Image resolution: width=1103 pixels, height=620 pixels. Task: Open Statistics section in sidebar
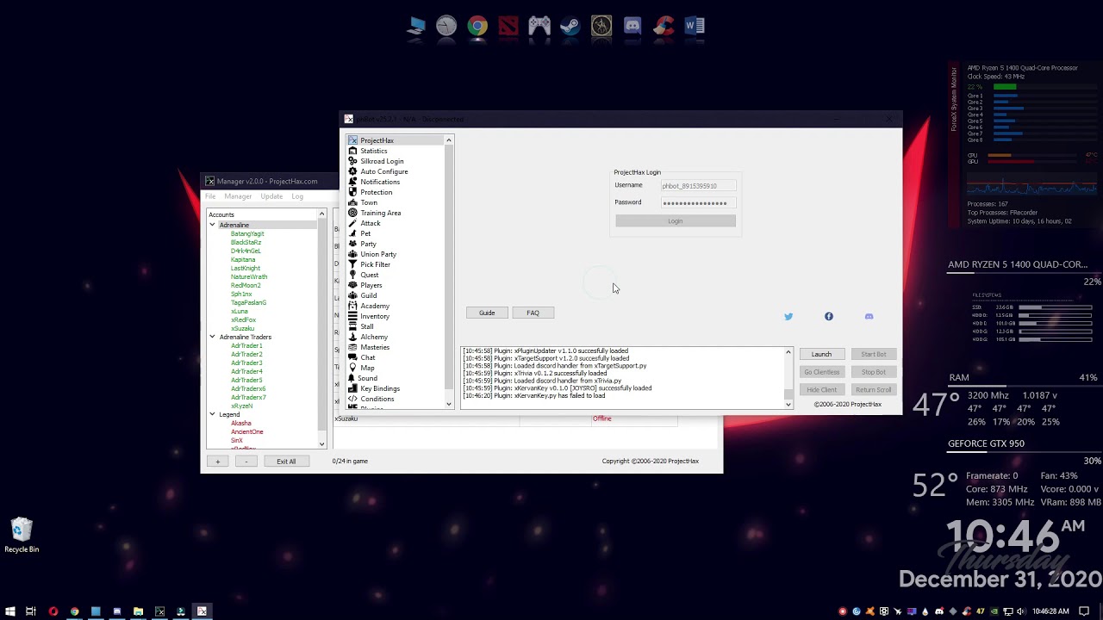[x=373, y=151]
